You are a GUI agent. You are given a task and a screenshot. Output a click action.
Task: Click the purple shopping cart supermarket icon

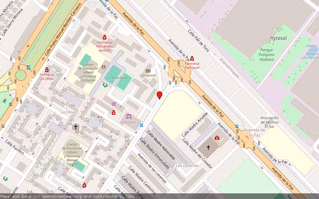(x=114, y=104)
